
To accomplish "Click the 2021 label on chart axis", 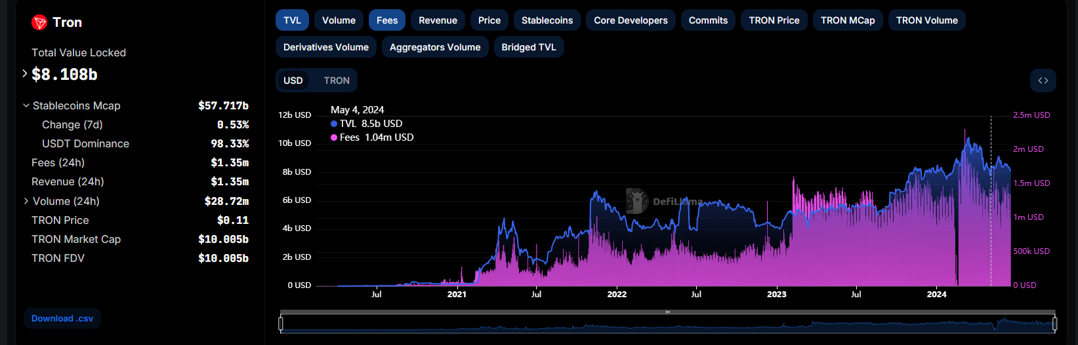I will [457, 295].
